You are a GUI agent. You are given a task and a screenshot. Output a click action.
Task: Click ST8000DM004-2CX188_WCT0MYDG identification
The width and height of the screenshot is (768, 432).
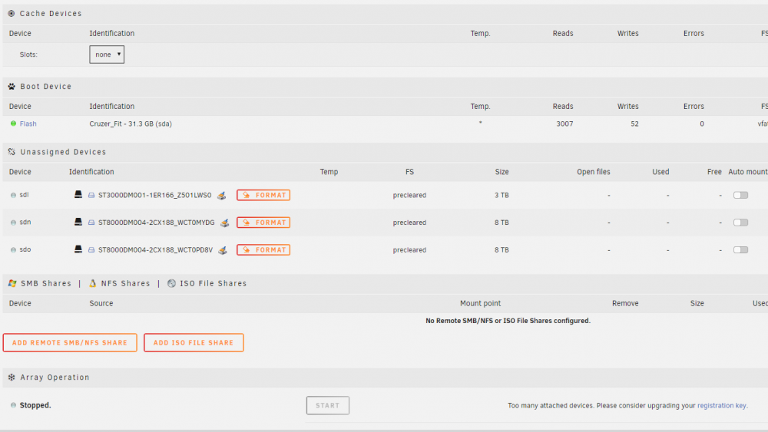pos(156,223)
